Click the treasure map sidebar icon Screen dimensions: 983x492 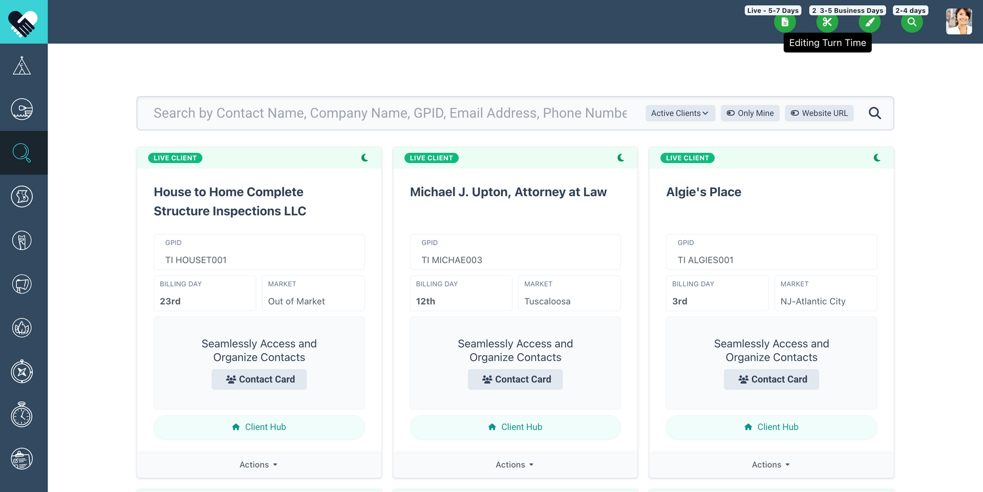coord(22,197)
